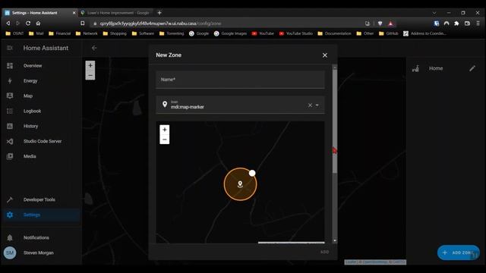
Task: Click the dialog vertical scrollbar
Action: coord(335,121)
